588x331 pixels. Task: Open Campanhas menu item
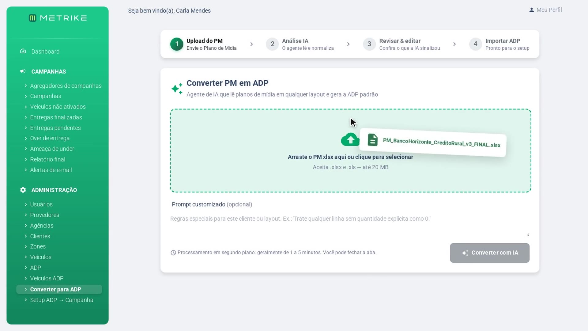(x=46, y=96)
